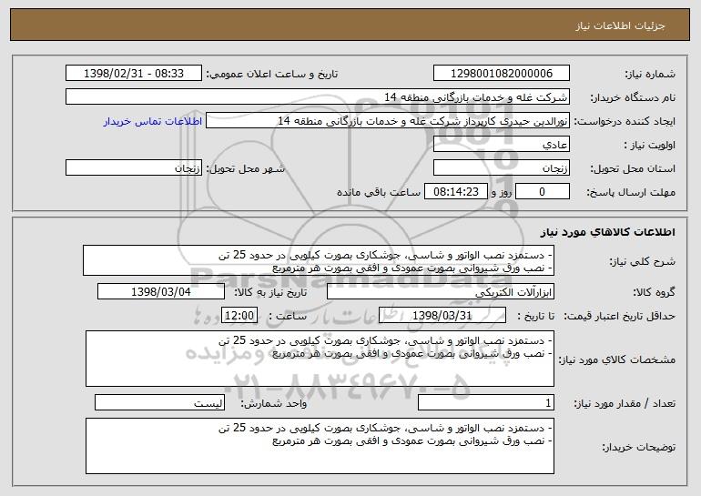
Task: Click the quantity field showing 1
Action: [486, 402]
